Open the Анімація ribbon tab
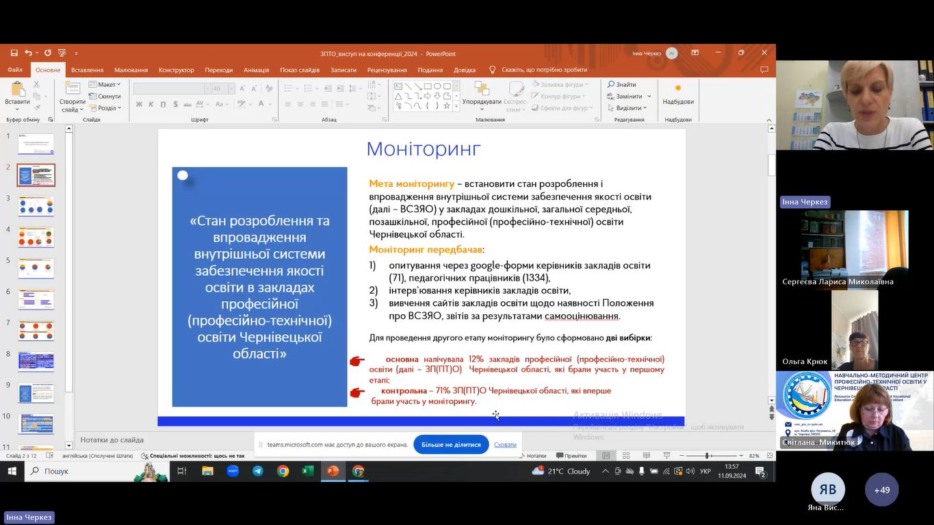This screenshot has height=525, width=934. [x=256, y=70]
